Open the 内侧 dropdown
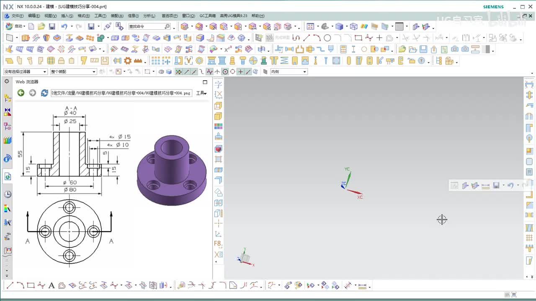This screenshot has height=301, width=536. pyautogui.click(x=289, y=71)
